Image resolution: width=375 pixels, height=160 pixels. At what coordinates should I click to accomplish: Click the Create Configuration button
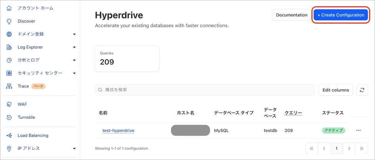[x=341, y=15]
